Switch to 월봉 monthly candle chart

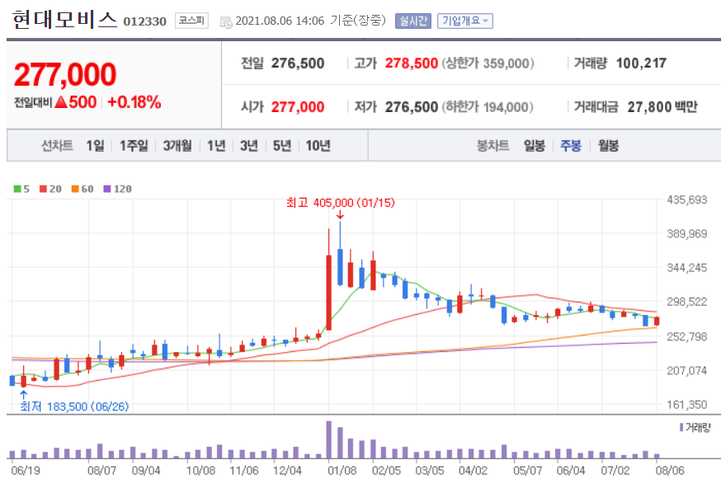[608, 146]
